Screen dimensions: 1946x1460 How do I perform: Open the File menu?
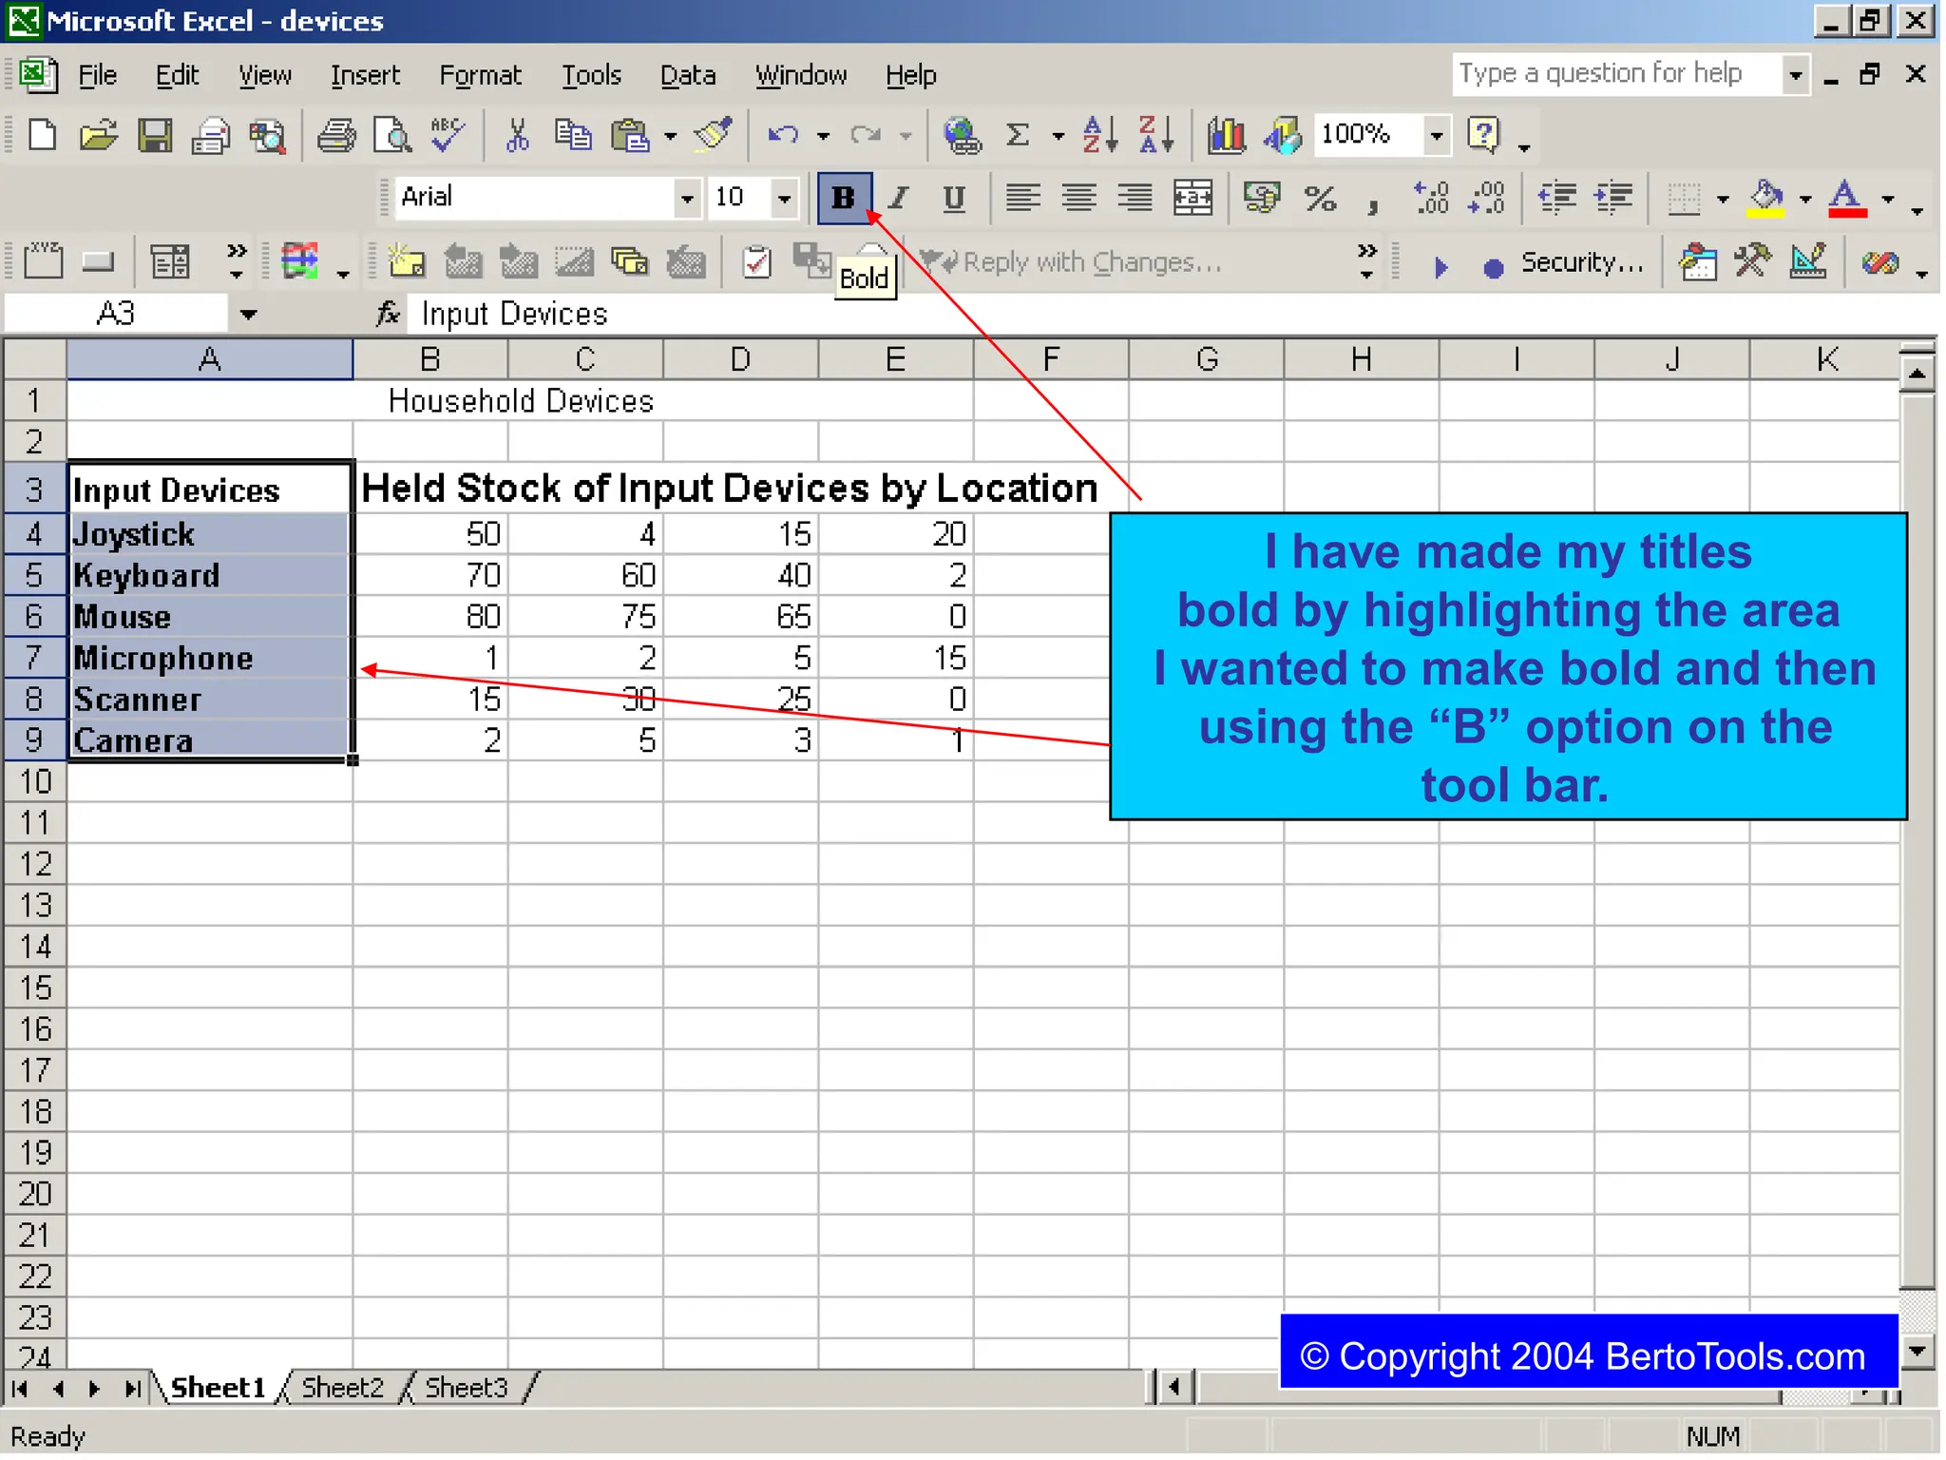[x=97, y=75]
